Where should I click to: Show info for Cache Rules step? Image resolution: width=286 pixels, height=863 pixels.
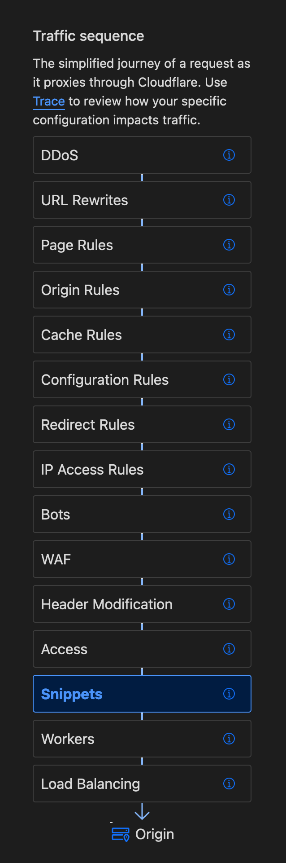point(229,335)
